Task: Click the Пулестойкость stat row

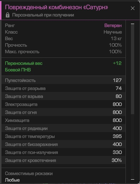Action: pyautogui.click(x=63, y=80)
